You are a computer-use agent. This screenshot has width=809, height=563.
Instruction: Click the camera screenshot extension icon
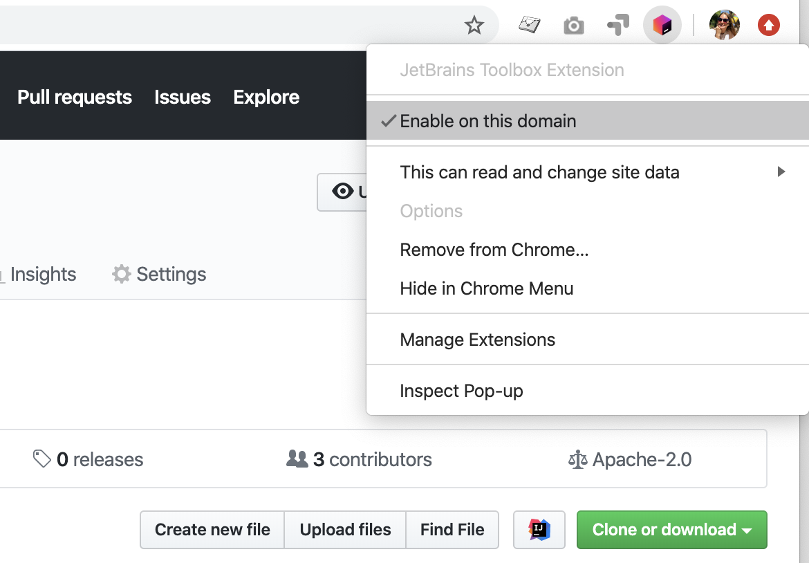click(574, 26)
